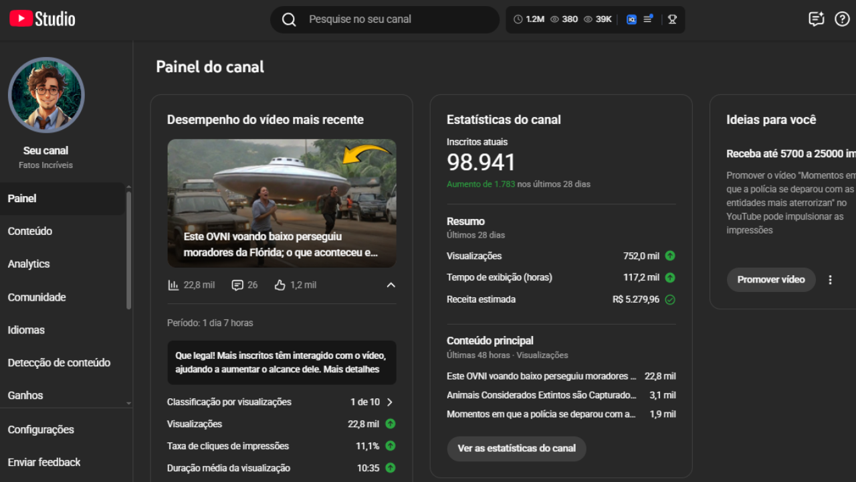Screen dimensions: 856x482
Task: Open the feedback chat icon with sparkle
Action: coord(816,19)
